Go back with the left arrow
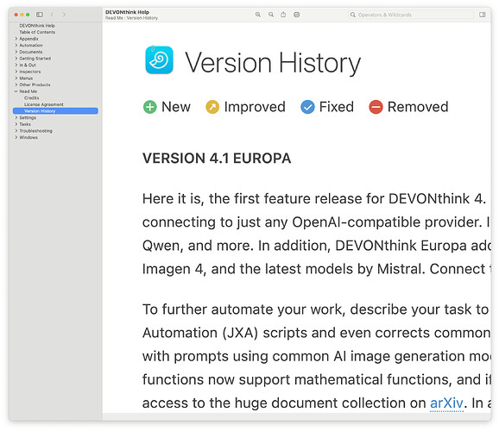The width and height of the screenshot is (499, 431). point(52,15)
